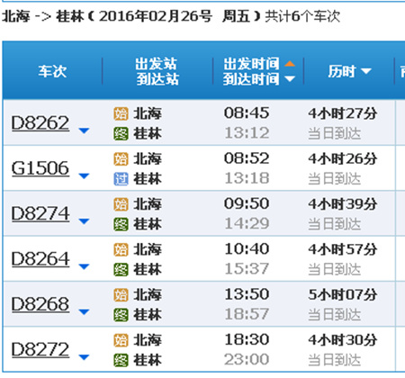Expand stop details for train D8268
Image resolution: width=405 pixels, height=378 pixels.
(x=84, y=312)
